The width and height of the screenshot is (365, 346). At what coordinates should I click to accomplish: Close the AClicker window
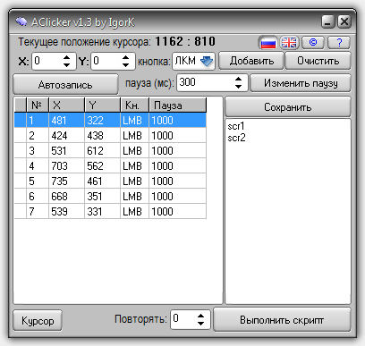point(344,21)
